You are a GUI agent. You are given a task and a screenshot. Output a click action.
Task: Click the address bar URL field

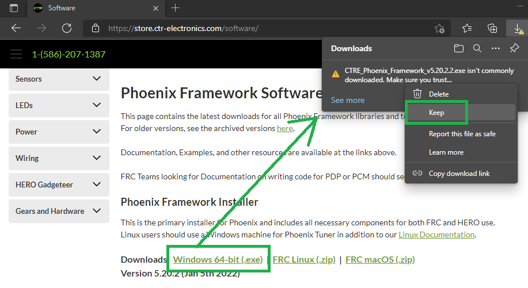pyautogui.click(x=266, y=28)
